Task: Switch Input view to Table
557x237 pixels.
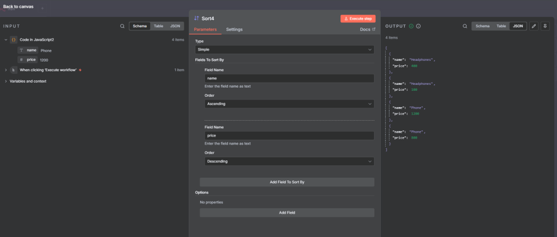Action: pos(158,26)
